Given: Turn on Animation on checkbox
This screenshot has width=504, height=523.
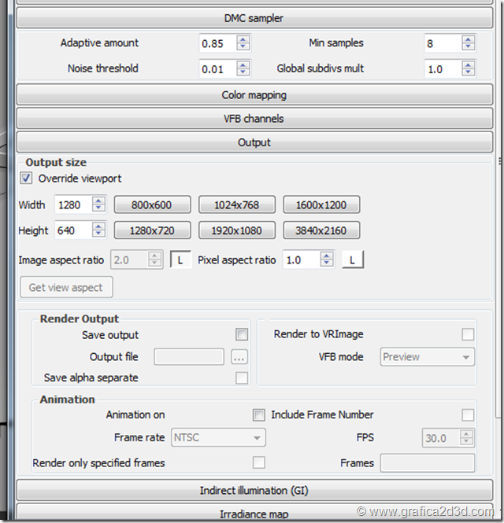Looking at the screenshot, I should (x=258, y=414).
